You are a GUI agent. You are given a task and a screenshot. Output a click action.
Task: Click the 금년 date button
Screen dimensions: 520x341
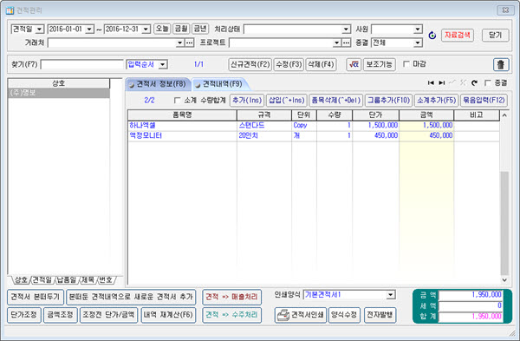coord(200,29)
